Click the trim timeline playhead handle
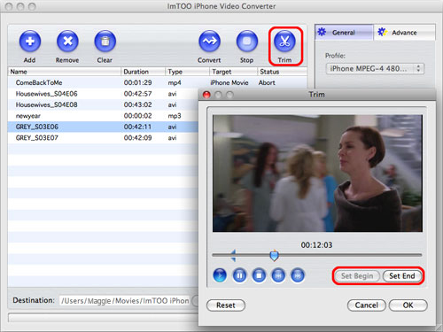Image resolution: width=443 pixels, height=332 pixels. [x=275, y=256]
